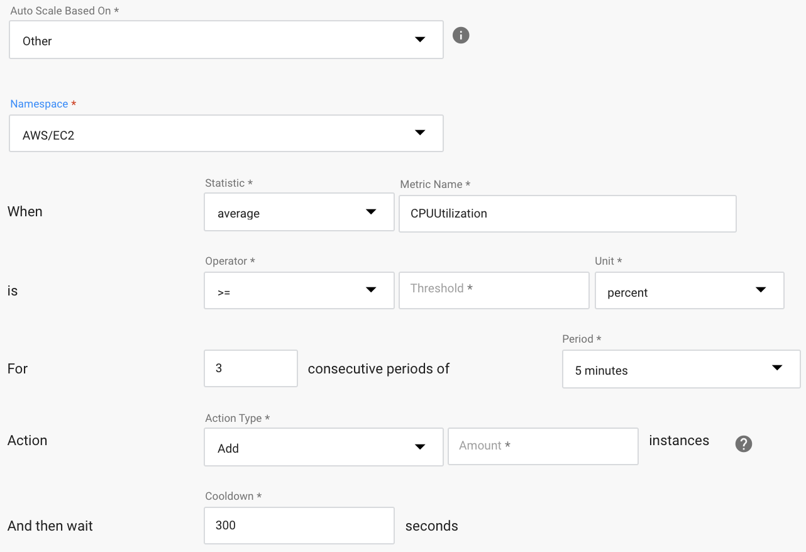Click the 'instances' text after Amount field
Screen dimensions: 806x552
pos(678,441)
